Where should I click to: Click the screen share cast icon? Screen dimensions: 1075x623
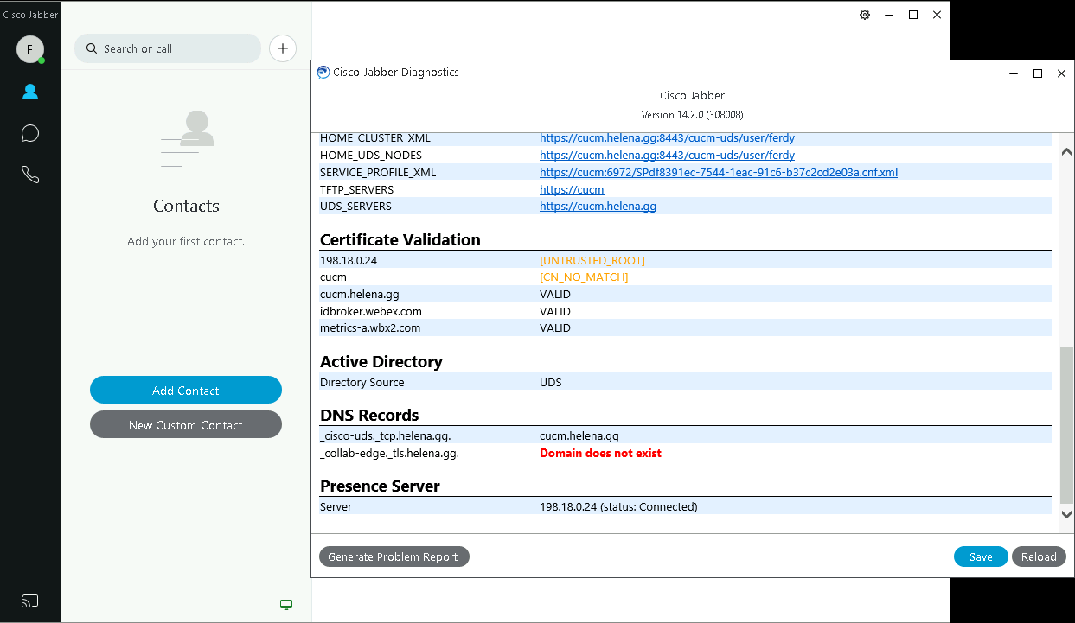click(30, 601)
